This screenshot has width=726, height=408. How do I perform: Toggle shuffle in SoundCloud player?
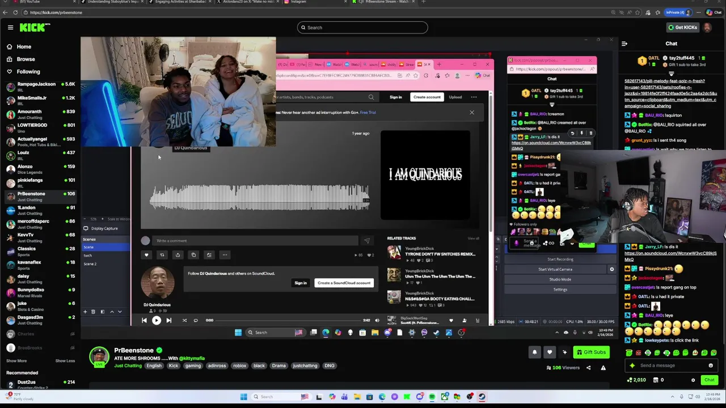(x=184, y=320)
